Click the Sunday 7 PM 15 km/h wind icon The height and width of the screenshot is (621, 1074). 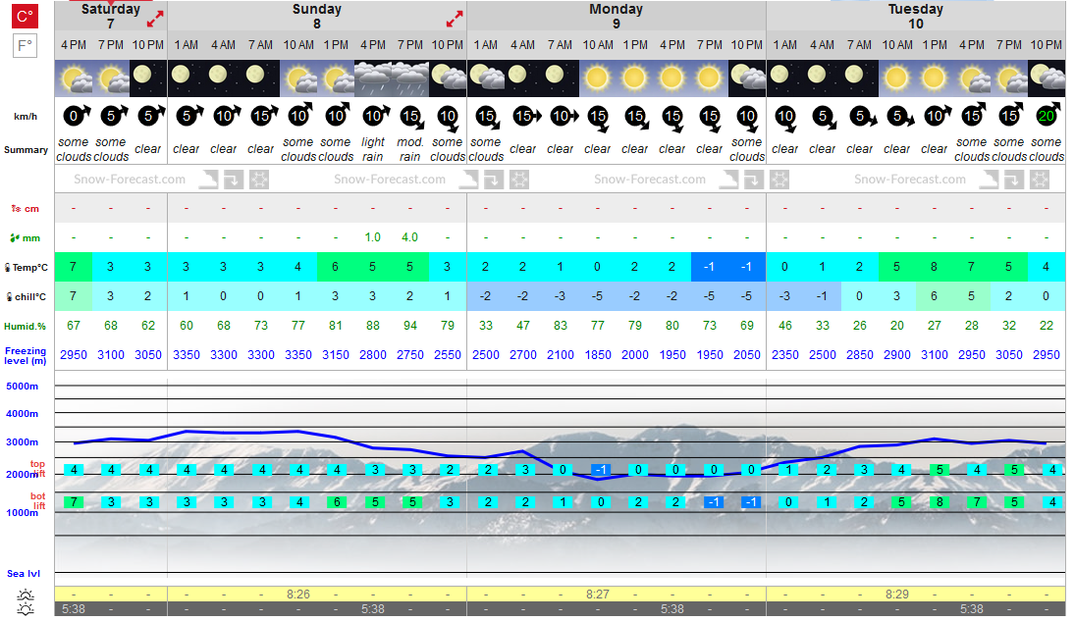pyautogui.click(x=411, y=117)
